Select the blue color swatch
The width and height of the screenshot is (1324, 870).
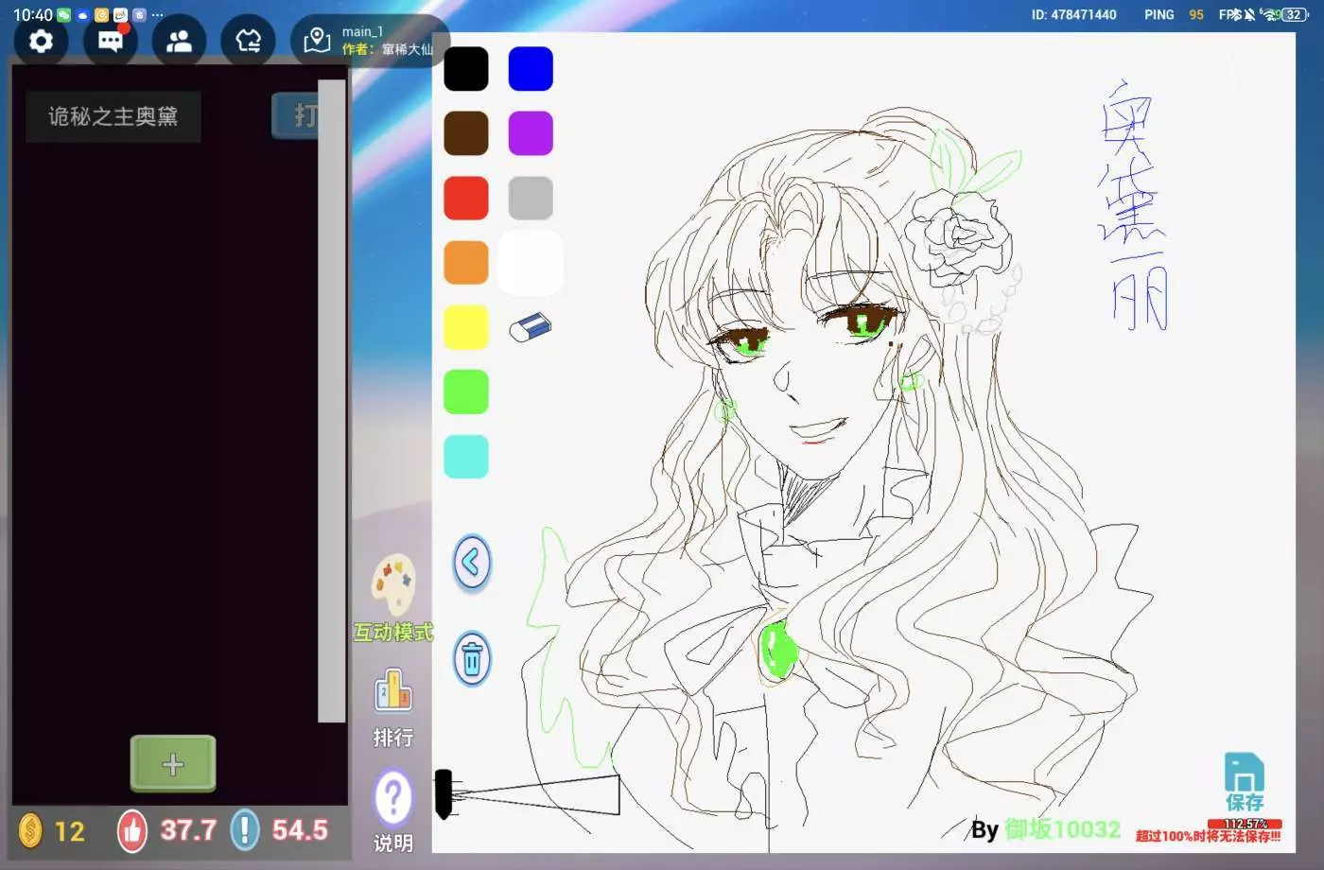531,69
